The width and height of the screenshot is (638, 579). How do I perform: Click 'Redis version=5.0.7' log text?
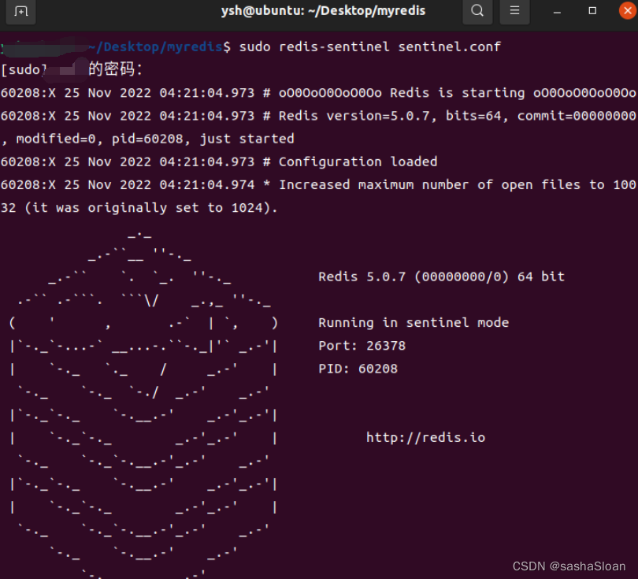(354, 116)
